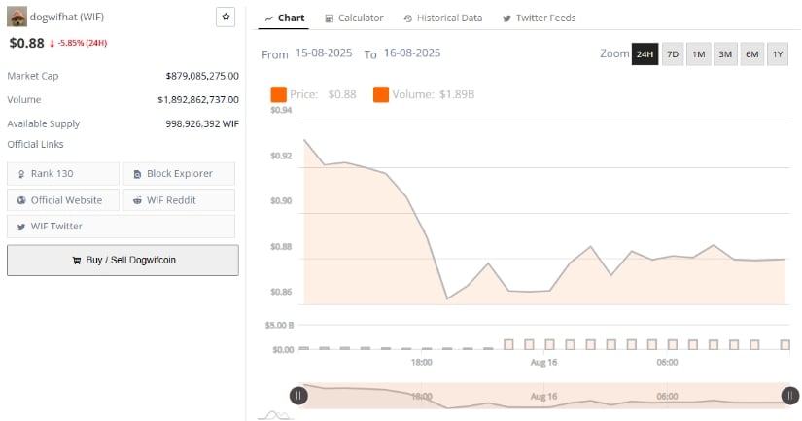Select the 1M zoom range
This screenshot has width=802, height=421.
tap(699, 53)
